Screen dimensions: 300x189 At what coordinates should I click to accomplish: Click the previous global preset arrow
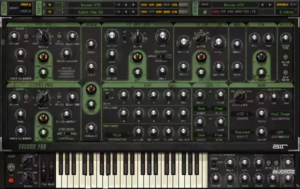click(x=262, y=4)
